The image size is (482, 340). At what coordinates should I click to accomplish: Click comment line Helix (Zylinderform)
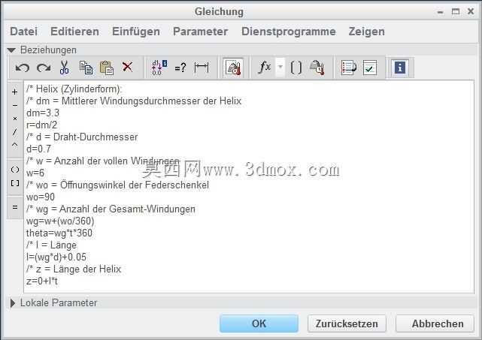point(74,89)
